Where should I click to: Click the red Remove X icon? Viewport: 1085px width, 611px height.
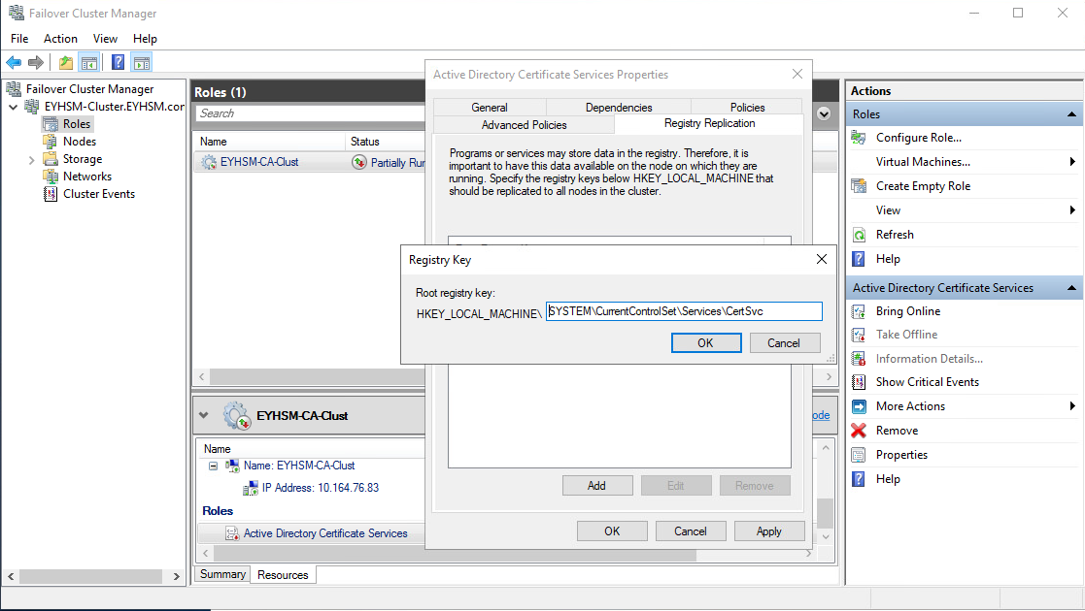(x=859, y=431)
